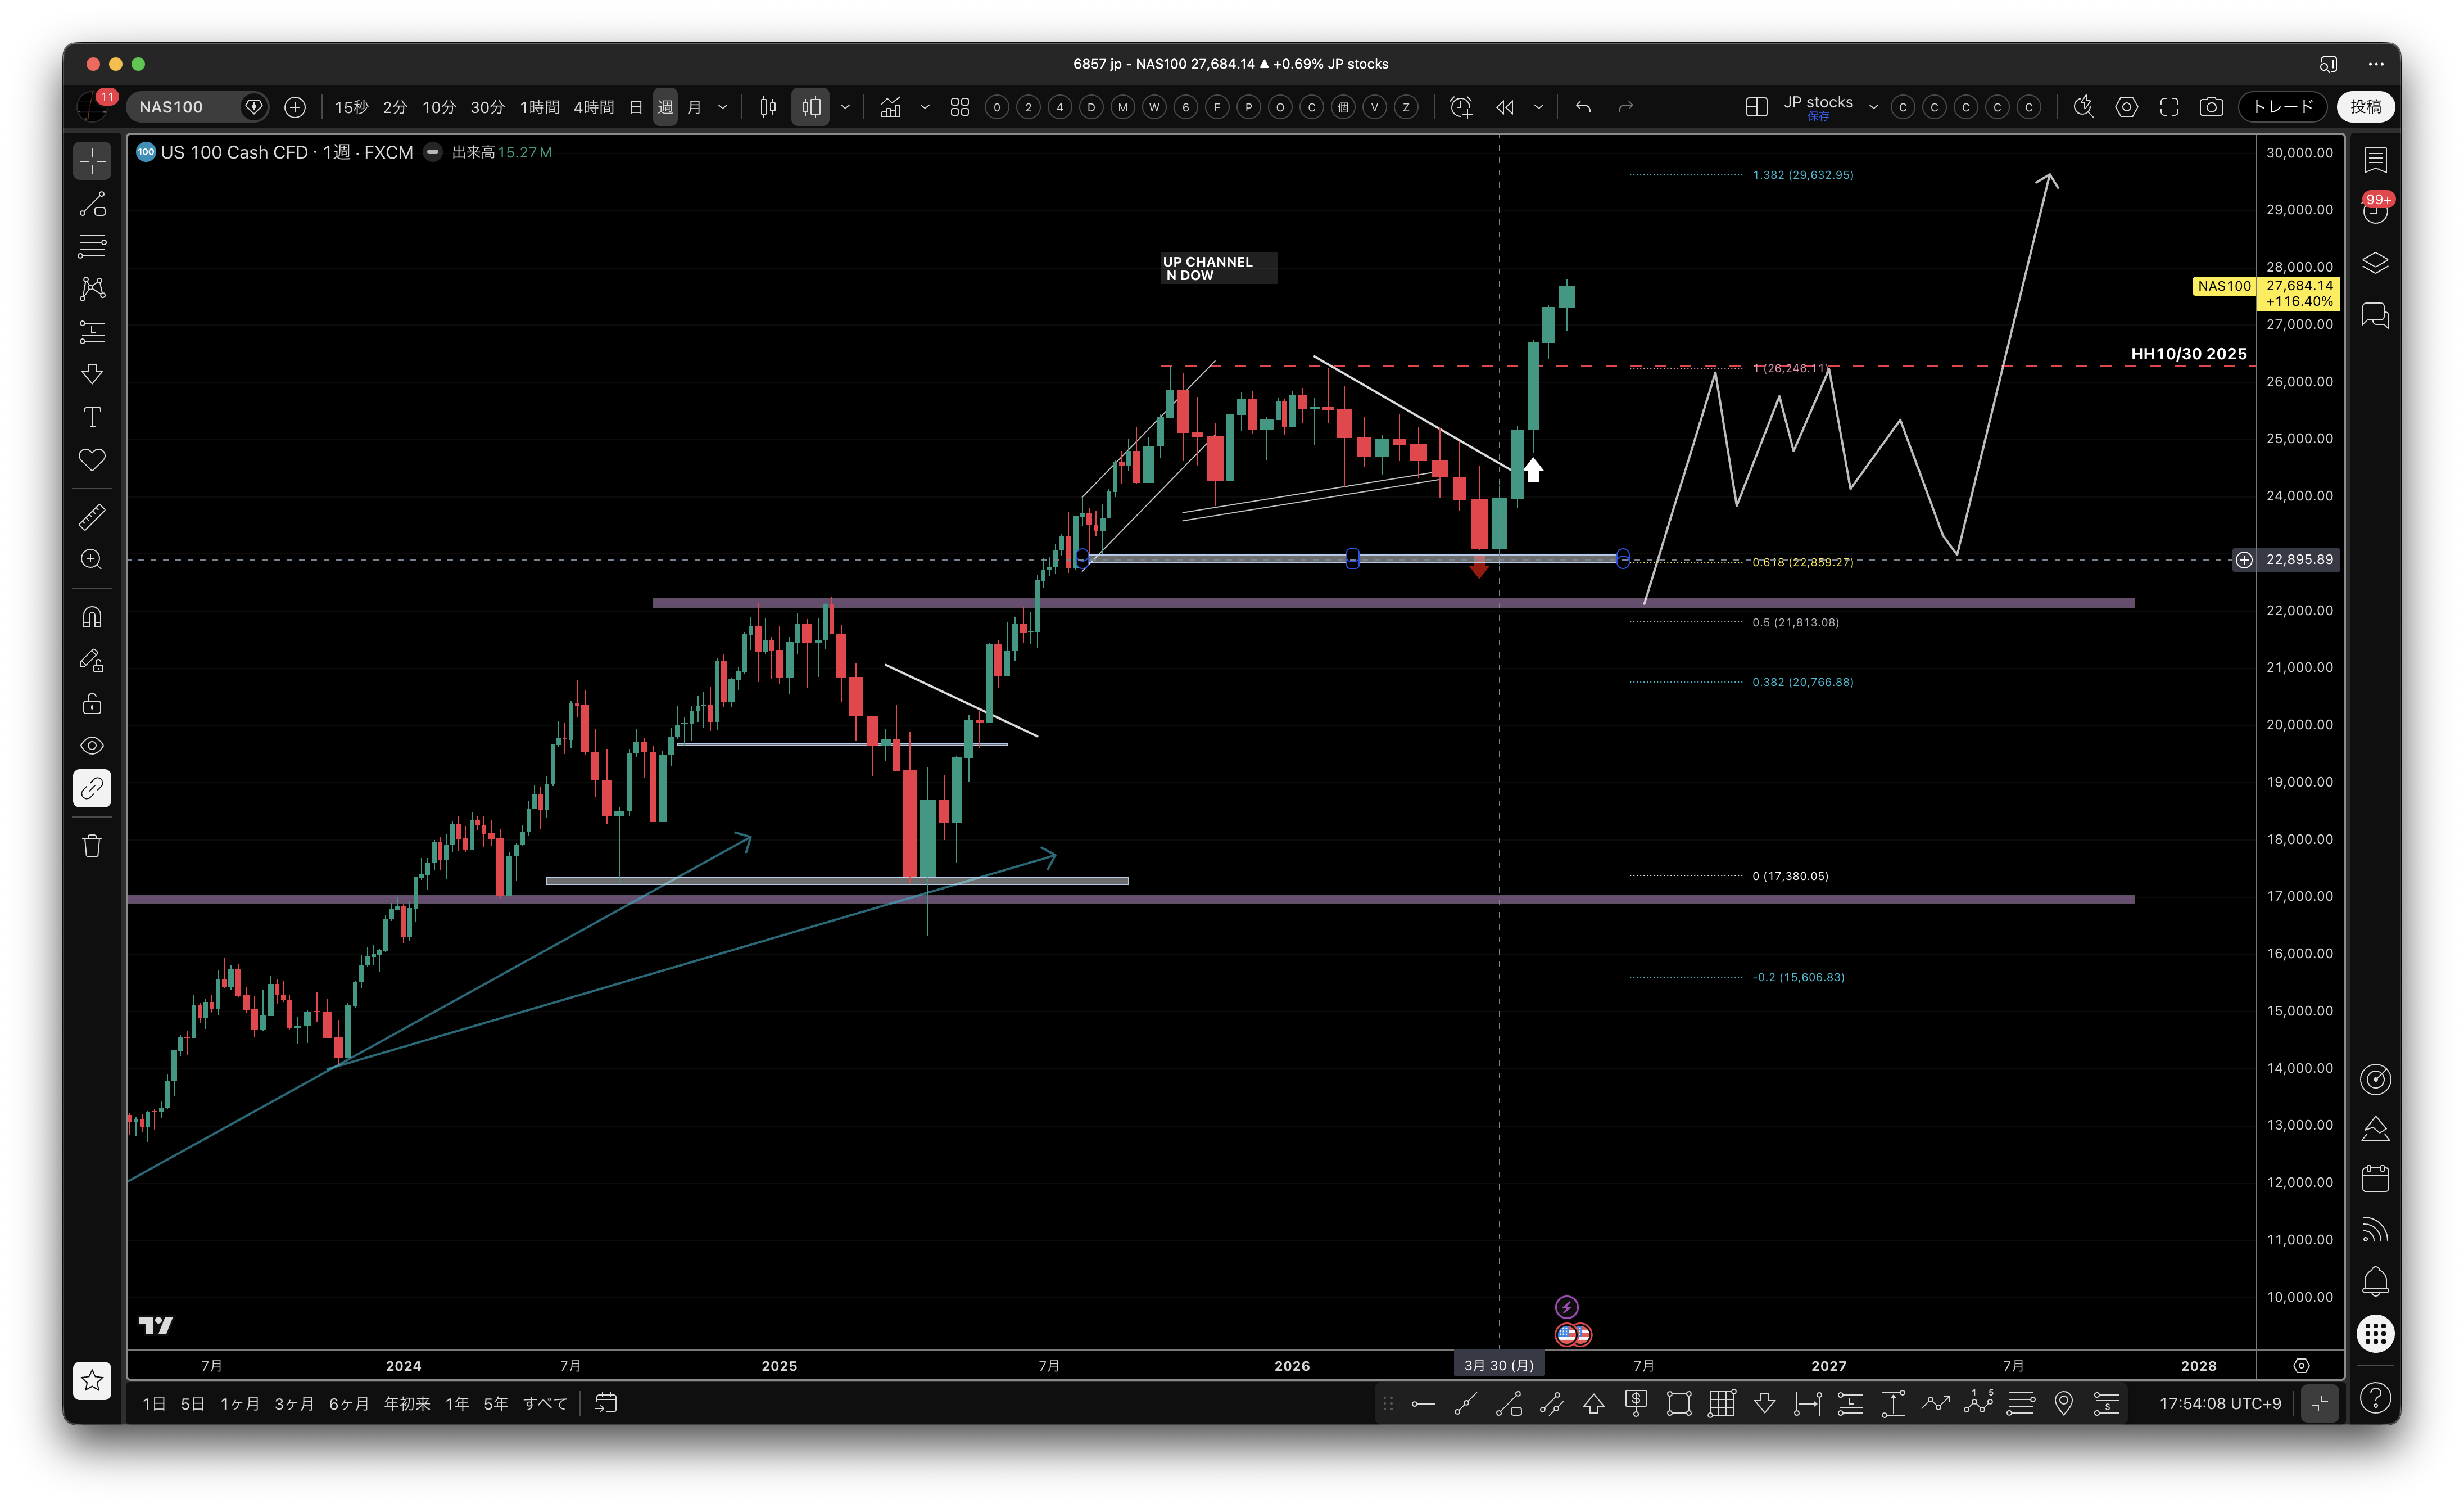Click the 投稿 publish button
Screen dimensions: 2464x1508
(2365, 107)
